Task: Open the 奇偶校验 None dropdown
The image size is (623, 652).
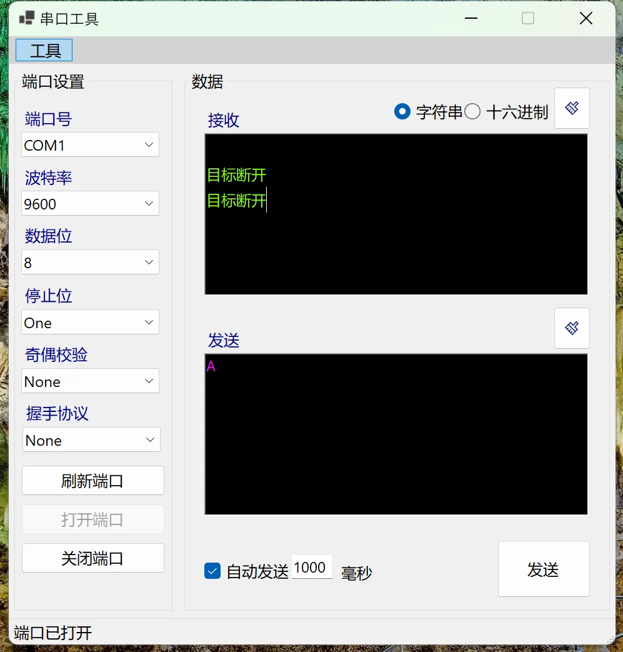Action: pyautogui.click(x=90, y=381)
